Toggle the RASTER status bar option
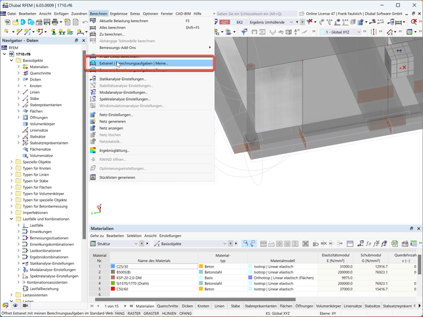Screen dimensions: 423x317 [134, 313]
